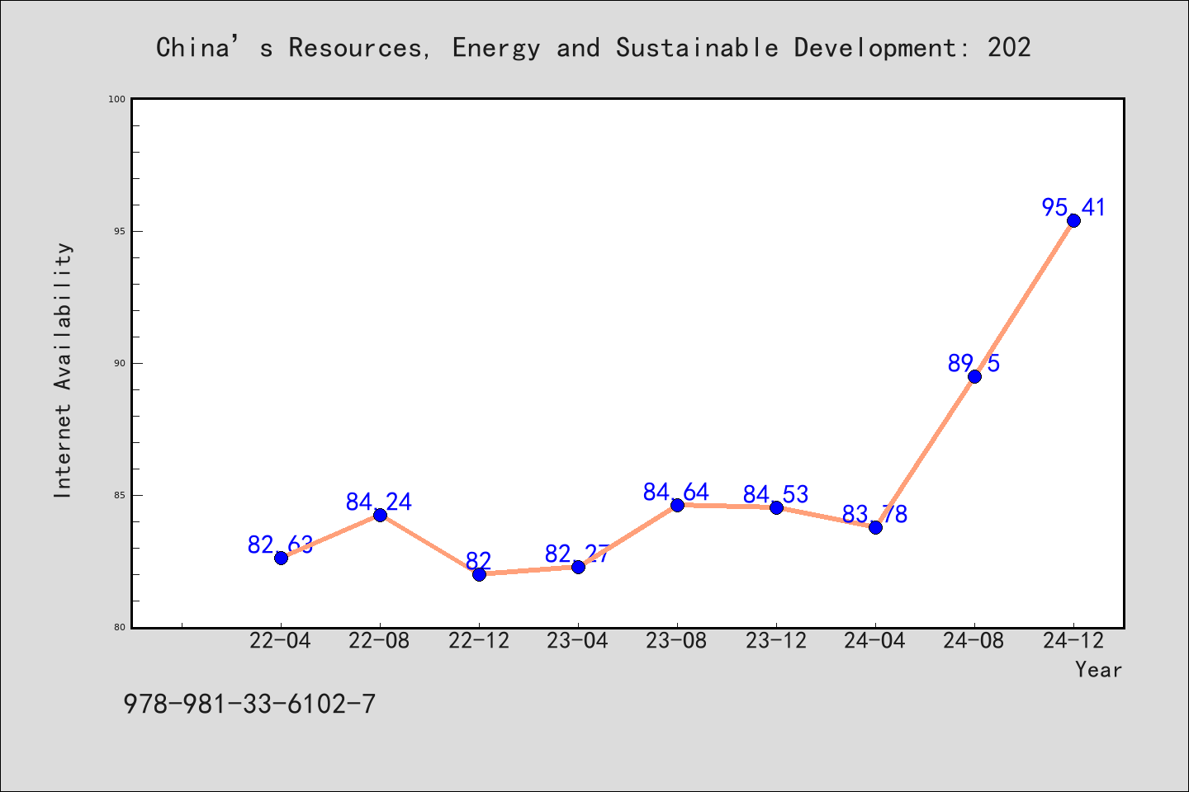Image resolution: width=1189 pixels, height=792 pixels.
Task: Click the data point labeled 84.64
Action: click(677, 505)
